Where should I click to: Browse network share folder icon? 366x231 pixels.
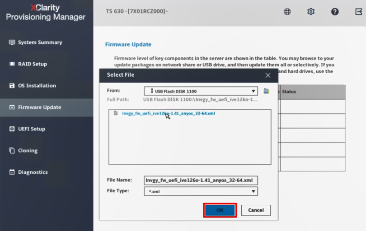pos(267,91)
